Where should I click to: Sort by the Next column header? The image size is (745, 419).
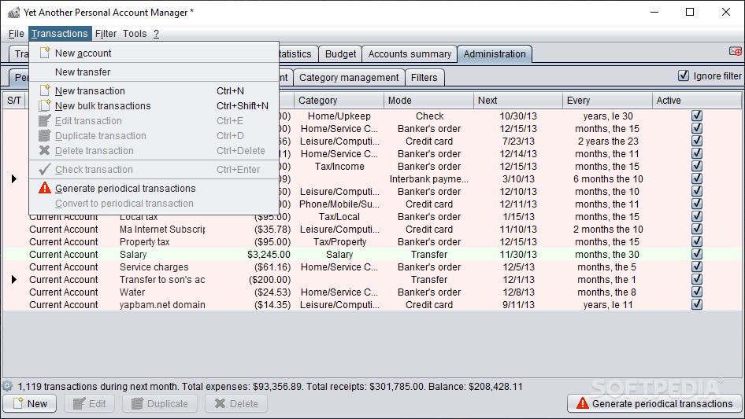(x=518, y=100)
